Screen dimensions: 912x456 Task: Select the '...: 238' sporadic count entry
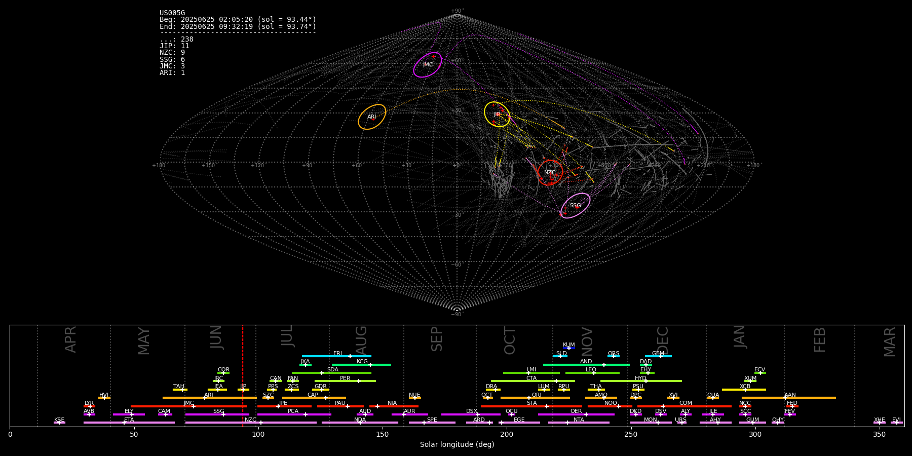[x=176, y=39]
